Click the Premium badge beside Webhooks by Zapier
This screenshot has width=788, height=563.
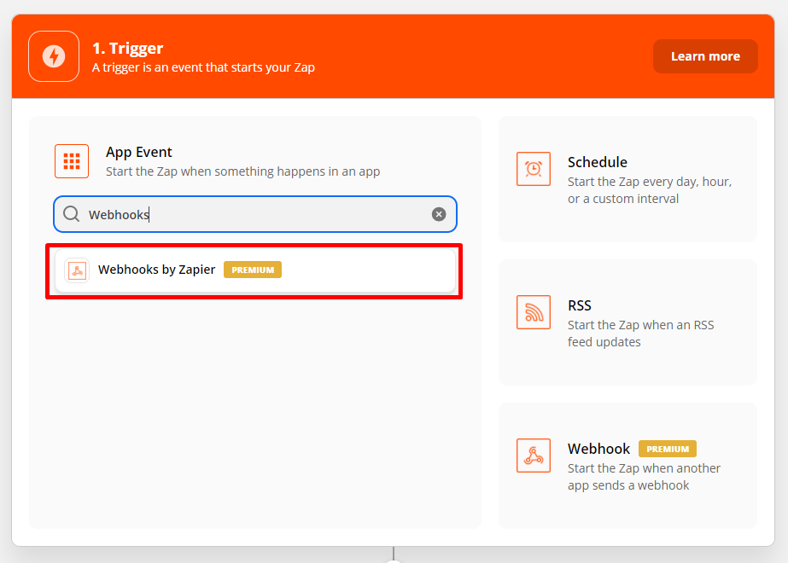(253, 270)
